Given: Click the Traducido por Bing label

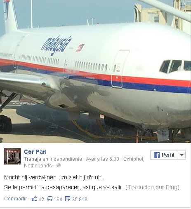Looking at the screenshot, I should (153, 187).
